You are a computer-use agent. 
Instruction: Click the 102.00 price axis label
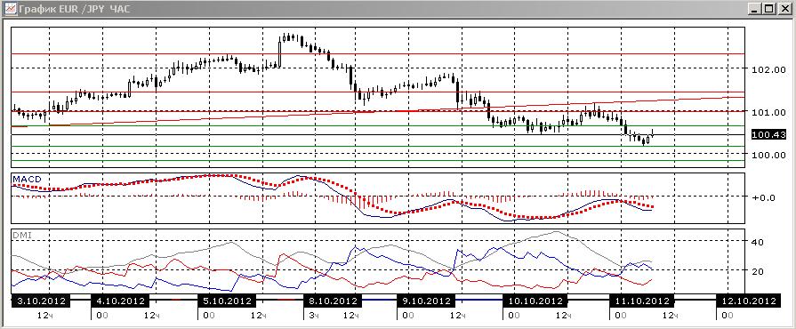pos(768,69)
